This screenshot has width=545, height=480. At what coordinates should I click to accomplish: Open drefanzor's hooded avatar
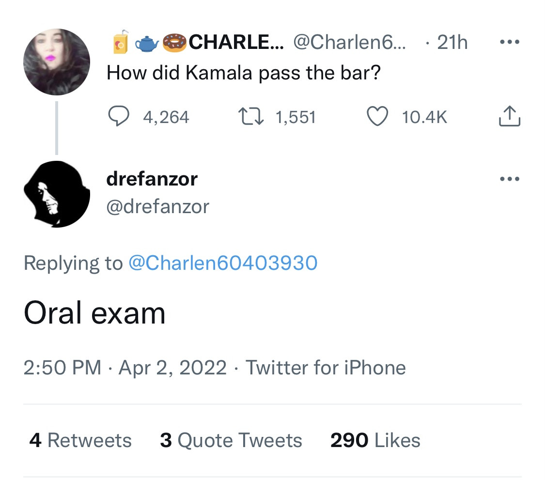point(57,194)
